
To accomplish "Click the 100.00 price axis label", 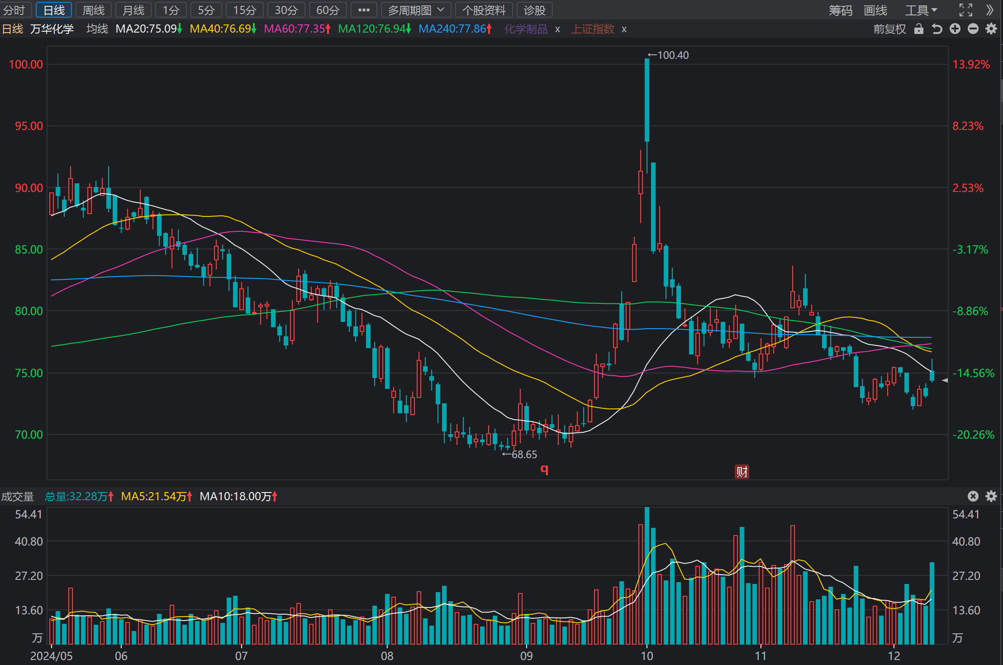I will tap(26, 64).
